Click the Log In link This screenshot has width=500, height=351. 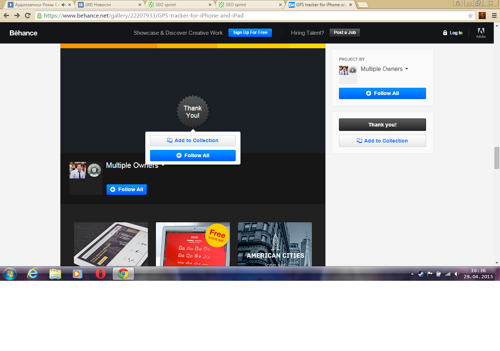tap(452, 33)
